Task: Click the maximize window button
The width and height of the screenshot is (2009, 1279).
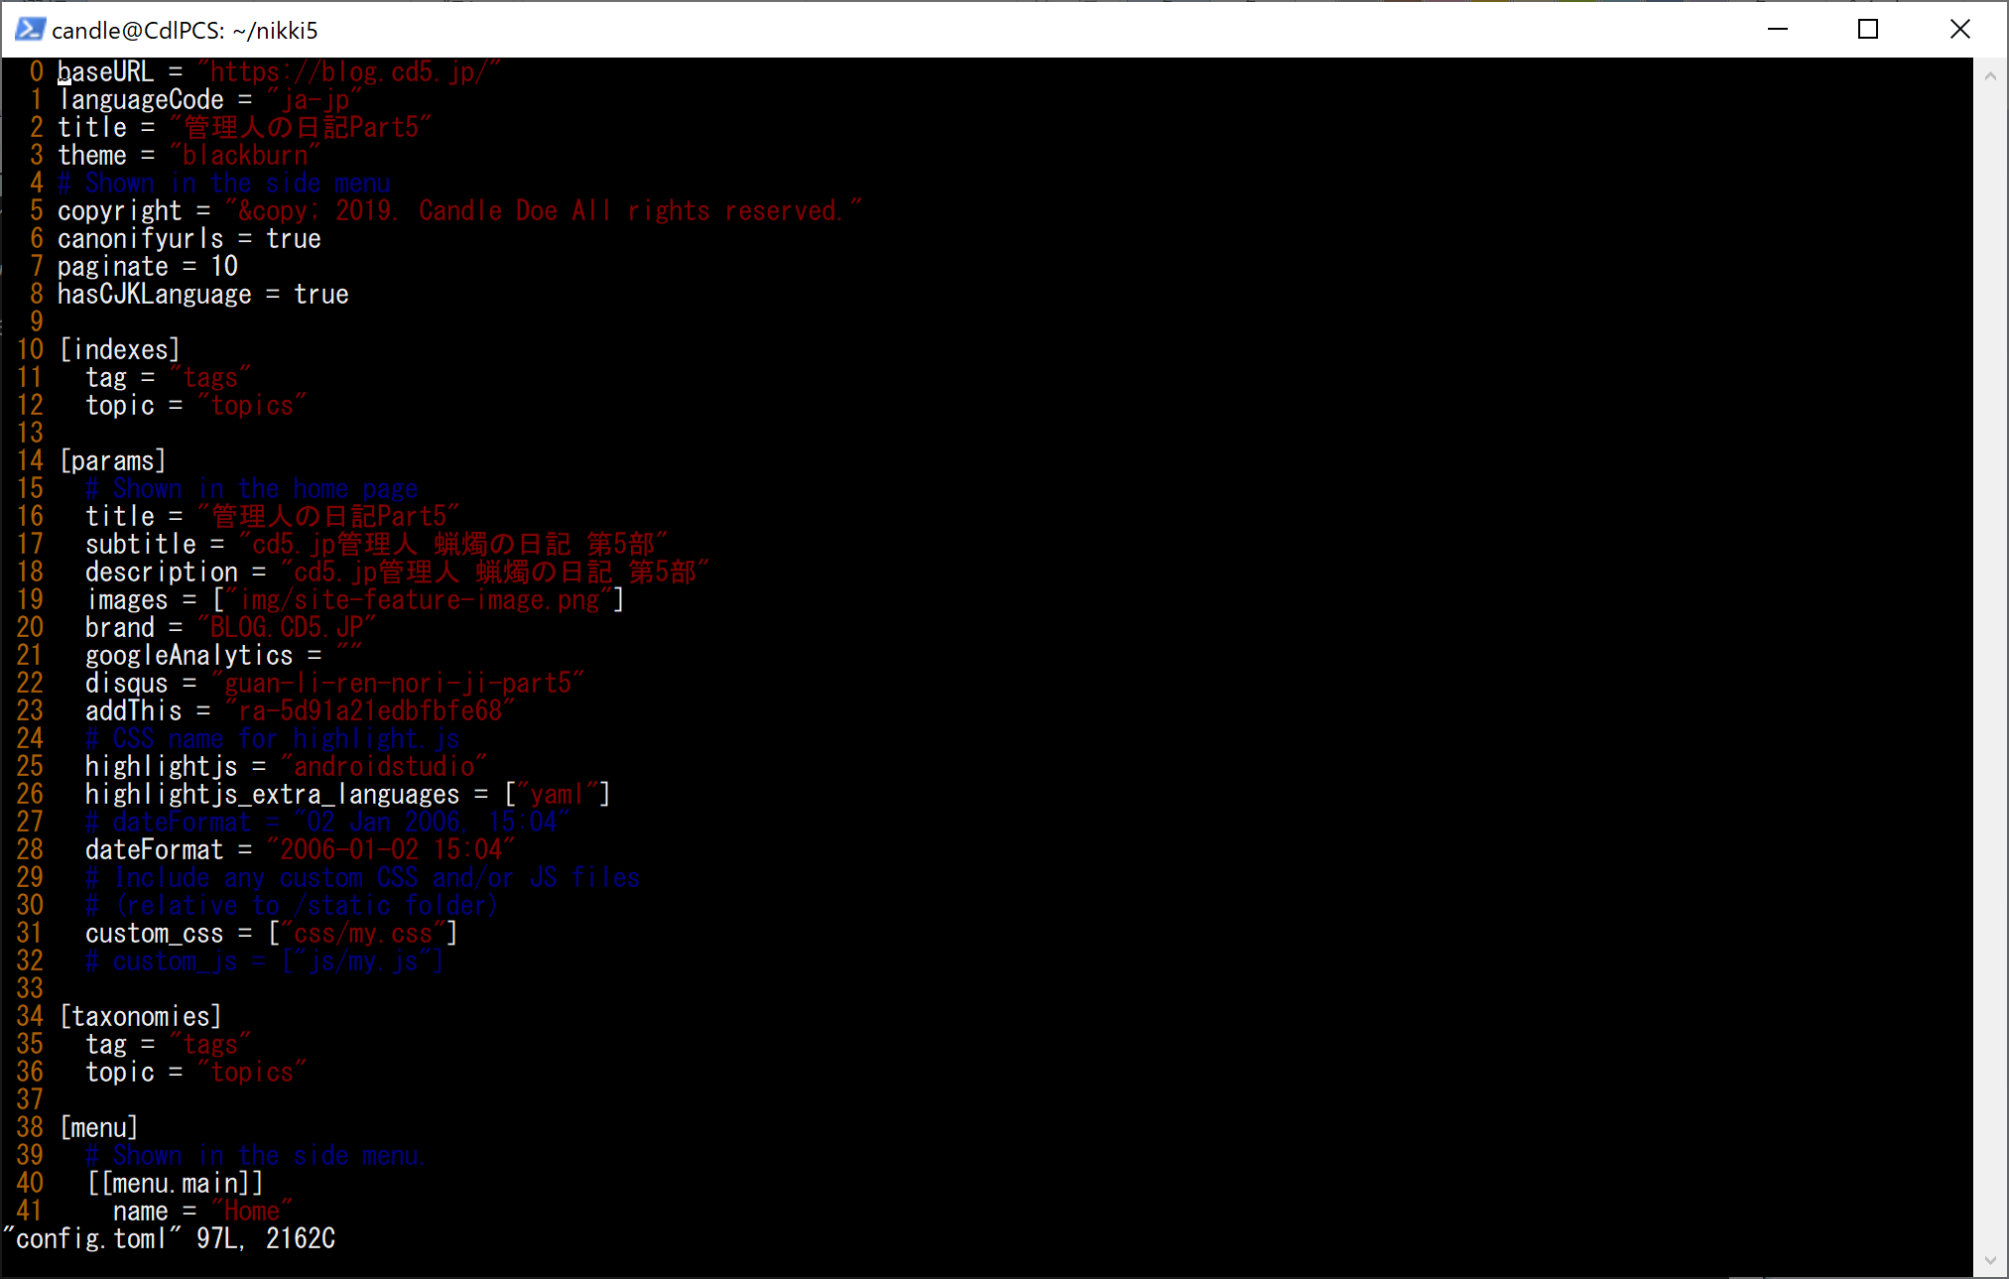Action: click(x=1873, y=30)
